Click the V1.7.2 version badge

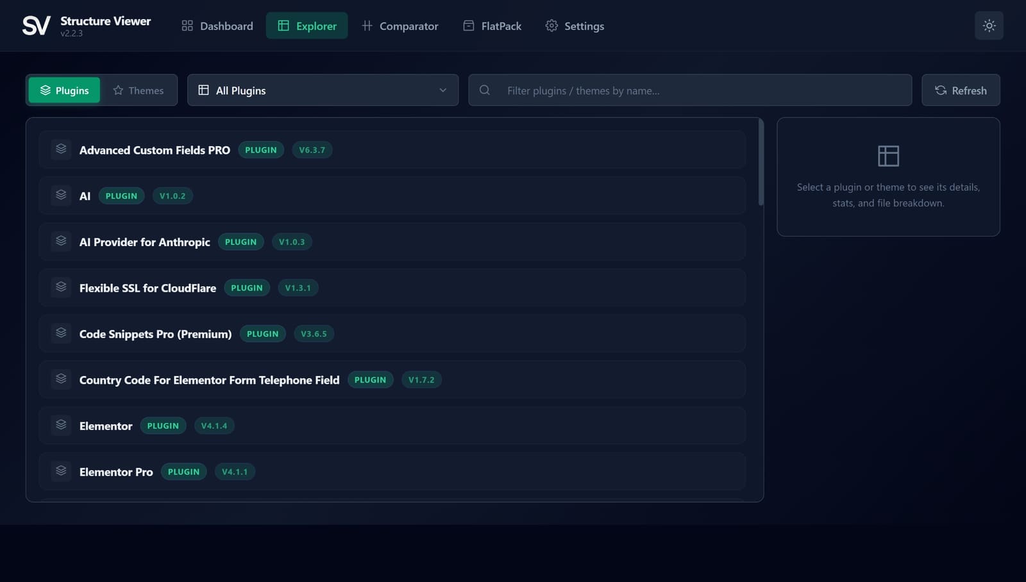click(x=421, y=379)
